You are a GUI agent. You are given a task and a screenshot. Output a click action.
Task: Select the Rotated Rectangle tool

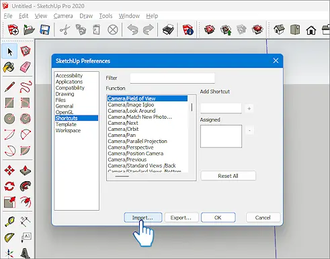coord(25,103)
